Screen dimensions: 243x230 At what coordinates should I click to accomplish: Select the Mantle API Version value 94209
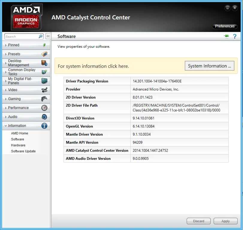tap(138, 142)
